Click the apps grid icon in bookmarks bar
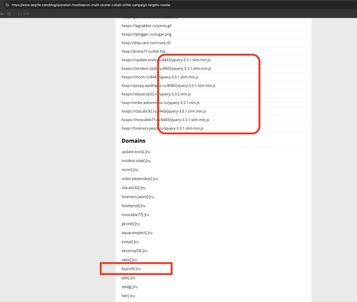This screenshot has height=302, width=357. 9,14
